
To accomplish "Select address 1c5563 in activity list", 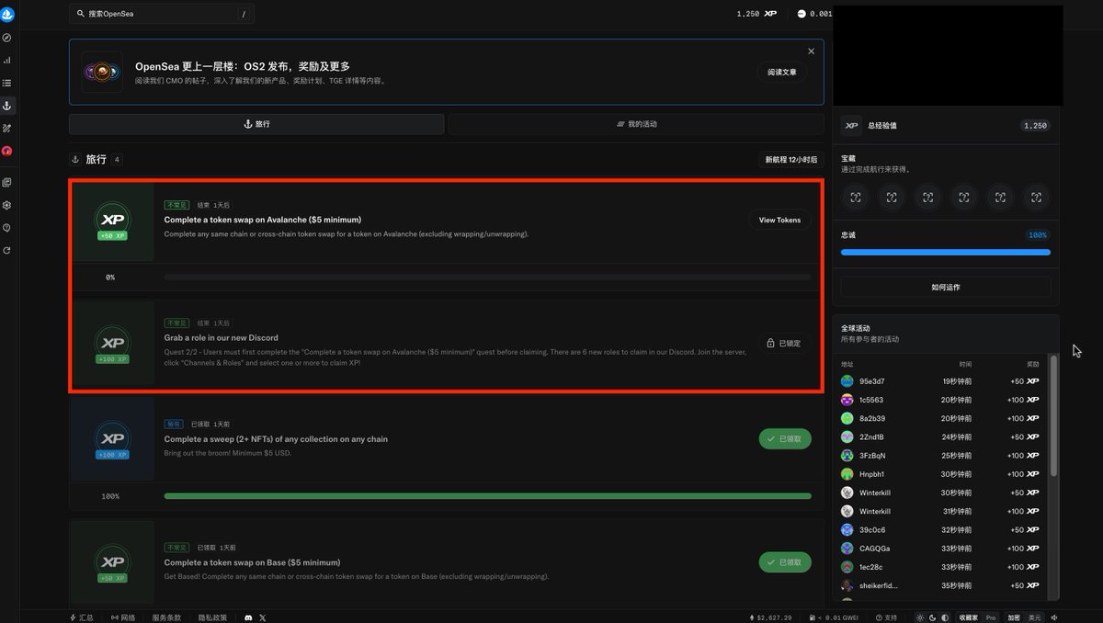I will [x=872, y=400].
